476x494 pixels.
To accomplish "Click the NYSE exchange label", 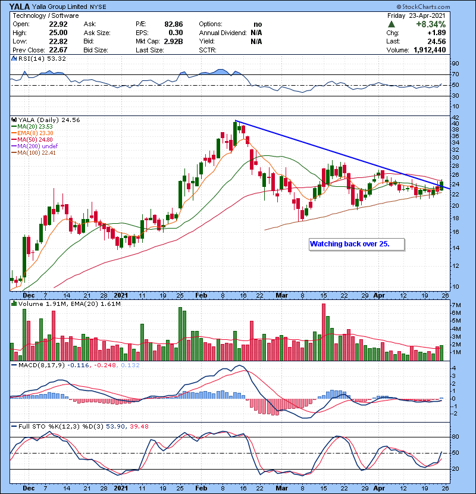I will [98, 7].
